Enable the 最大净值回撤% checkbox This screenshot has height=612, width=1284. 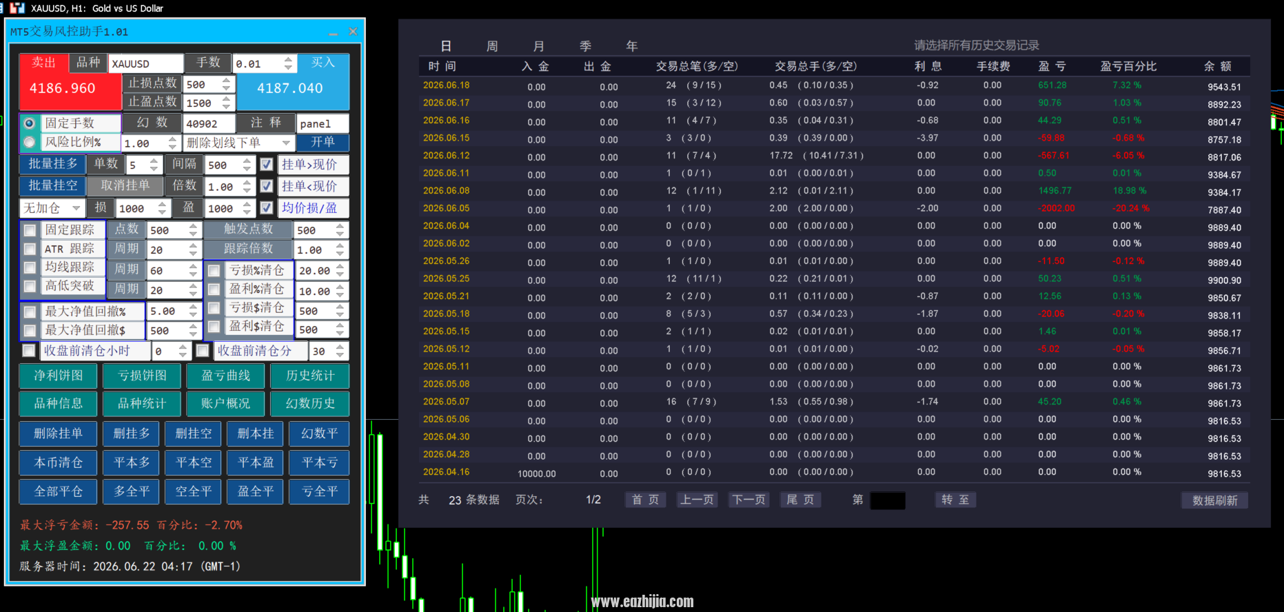coord(30,312)
